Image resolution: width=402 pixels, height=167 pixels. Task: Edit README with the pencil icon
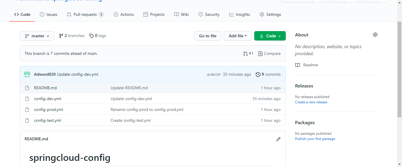click(278, 139)
